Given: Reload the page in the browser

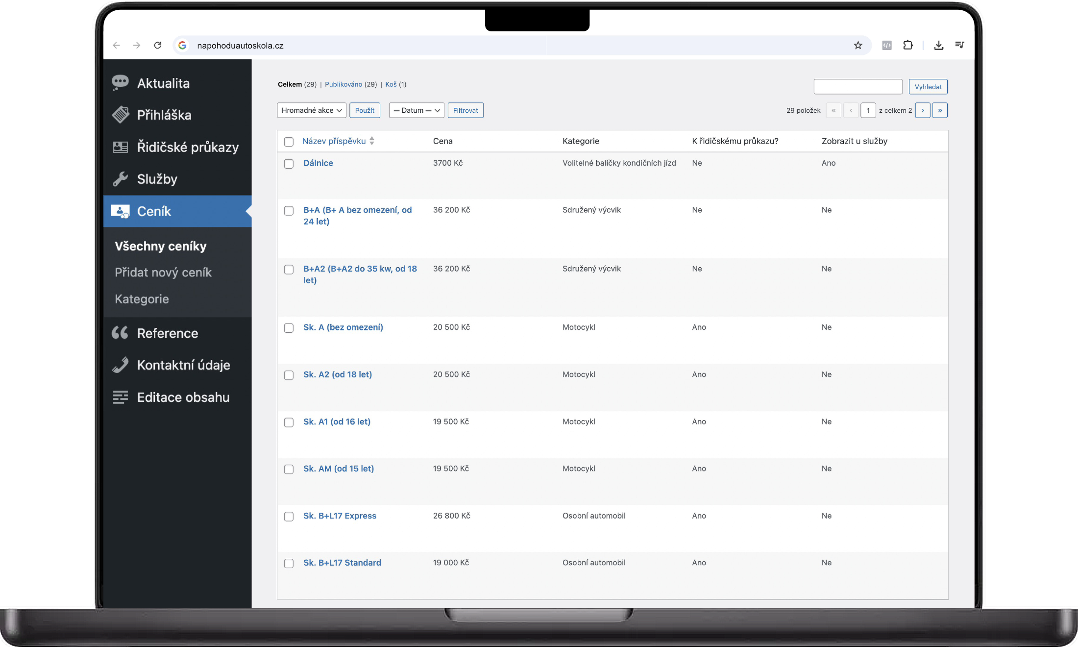Looking at the screenshot, I should (x=157, y=46).
